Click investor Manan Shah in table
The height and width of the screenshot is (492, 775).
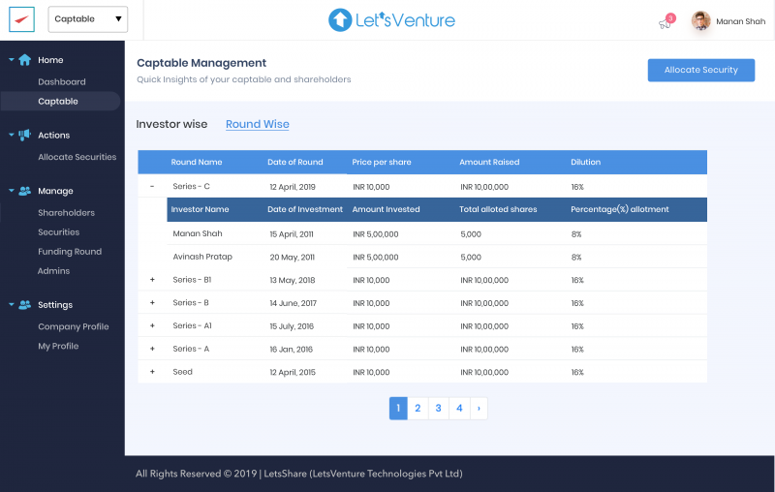(198, 233)
